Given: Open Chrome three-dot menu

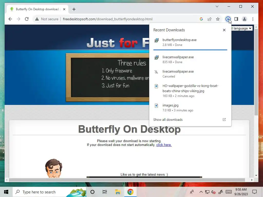Looking at the screenshot, I should tap(253, 19).
